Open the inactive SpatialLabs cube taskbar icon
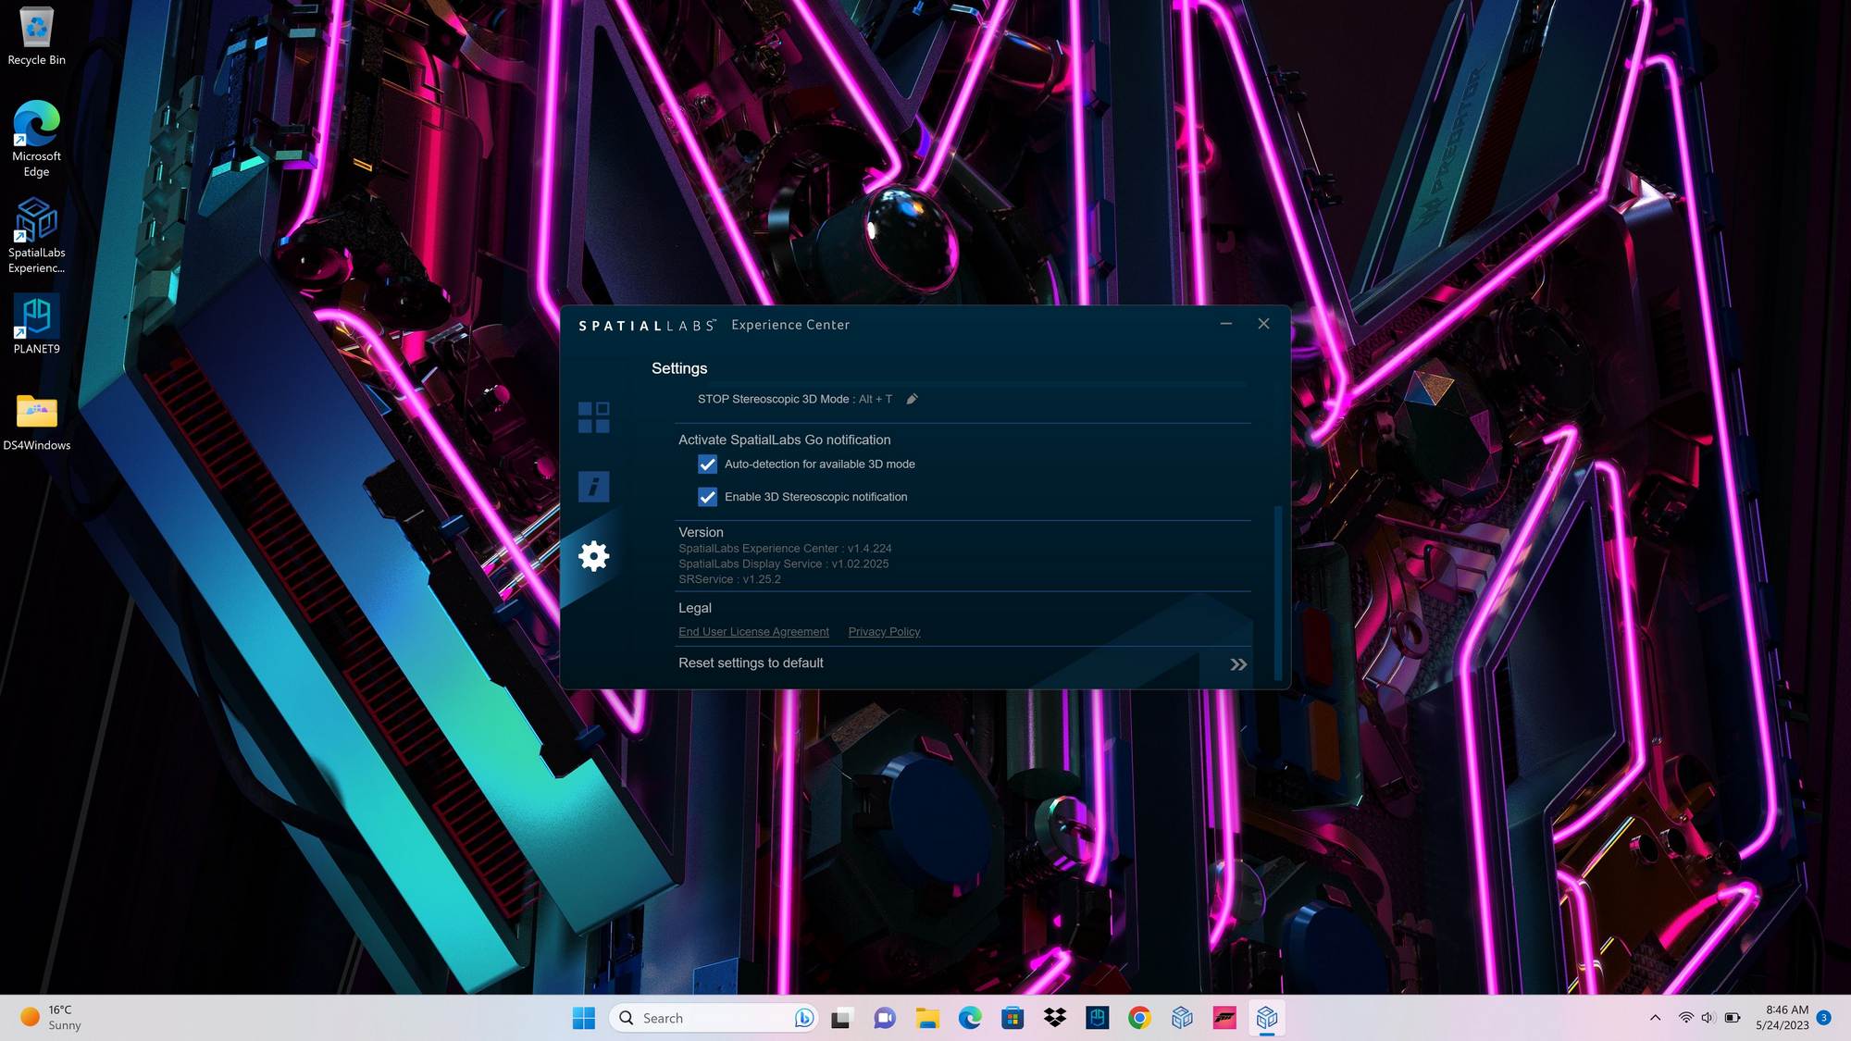The image size is (1851, 1041). click(x=1182, y=1018)
